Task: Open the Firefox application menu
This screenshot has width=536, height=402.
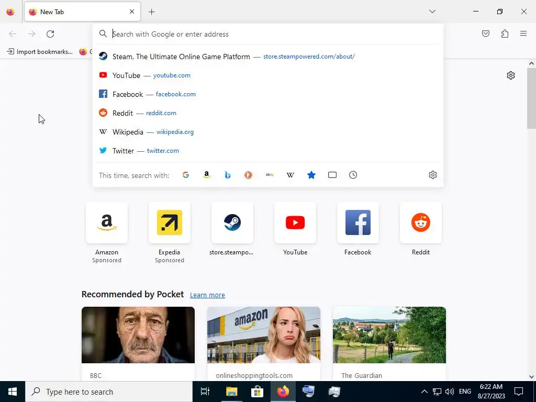Action: pos(523,33)
